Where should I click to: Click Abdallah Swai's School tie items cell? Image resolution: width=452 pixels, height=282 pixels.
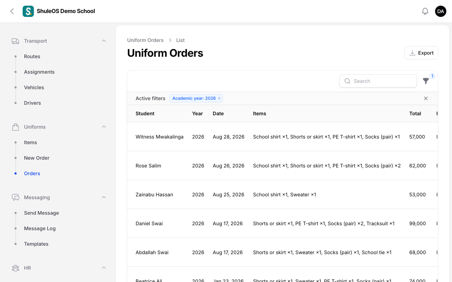[x=322, y=252]
